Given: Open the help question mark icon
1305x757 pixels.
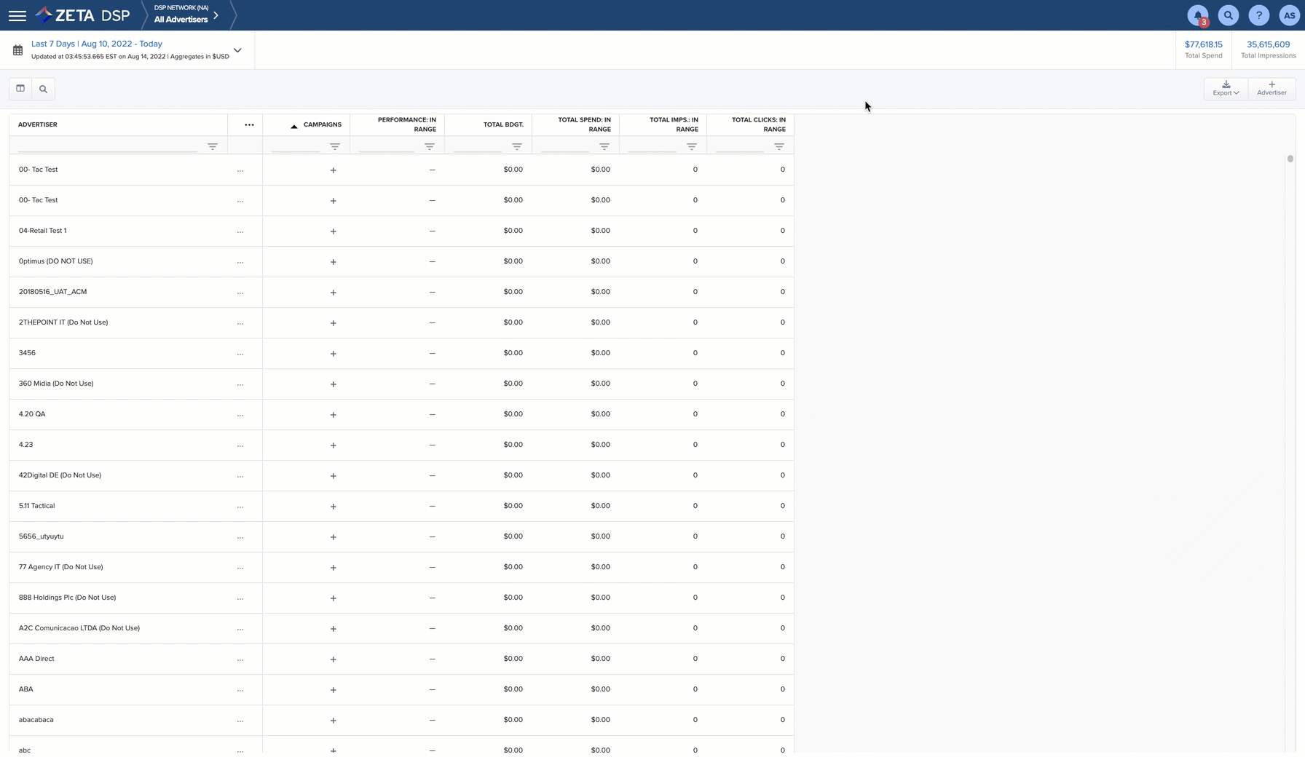Looking at the screenshot, I should (x=1259, y=15).
